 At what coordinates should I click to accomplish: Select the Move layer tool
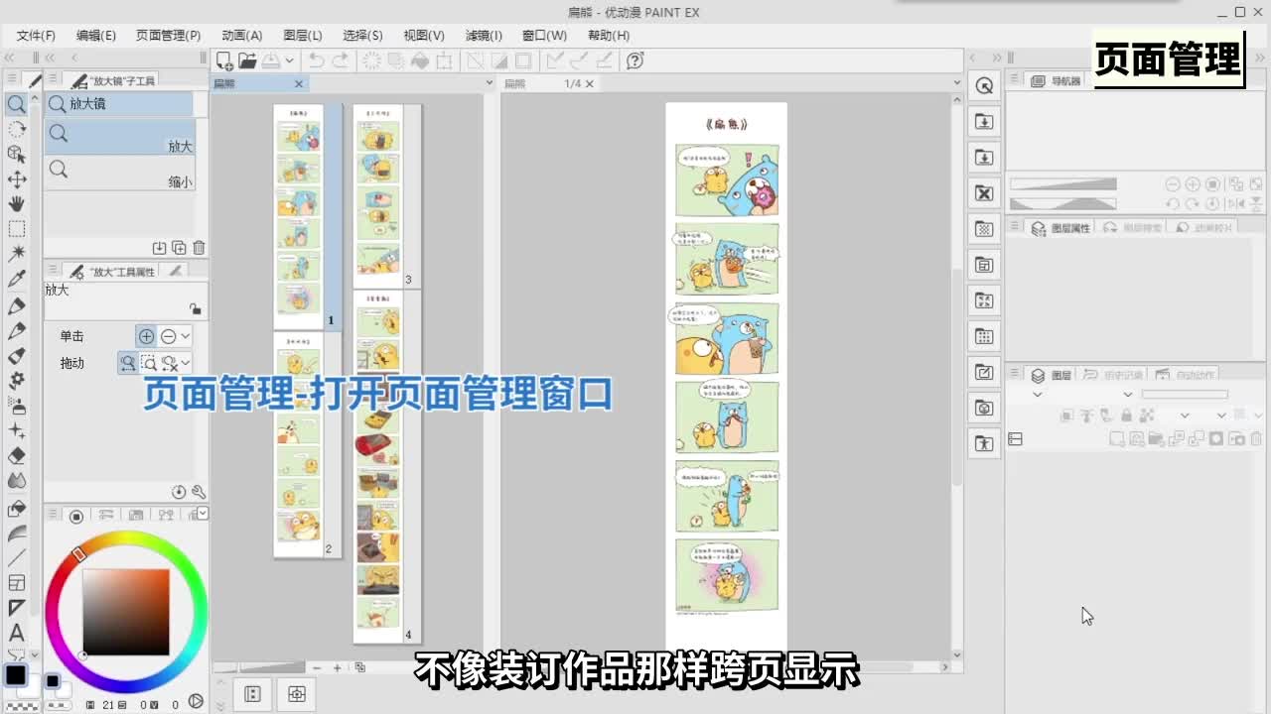17,179
